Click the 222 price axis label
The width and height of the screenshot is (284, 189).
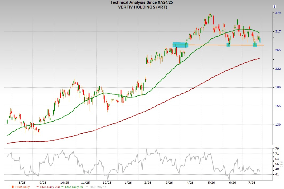[278, 69]
